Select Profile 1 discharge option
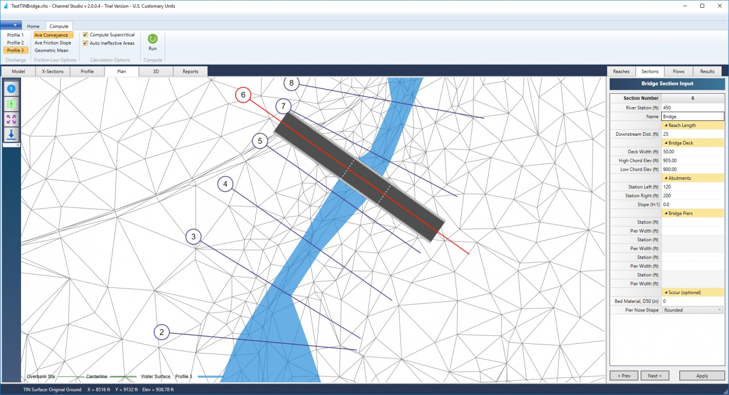The image size is (729, 395). pyautogui.click(x=15, y=35)
